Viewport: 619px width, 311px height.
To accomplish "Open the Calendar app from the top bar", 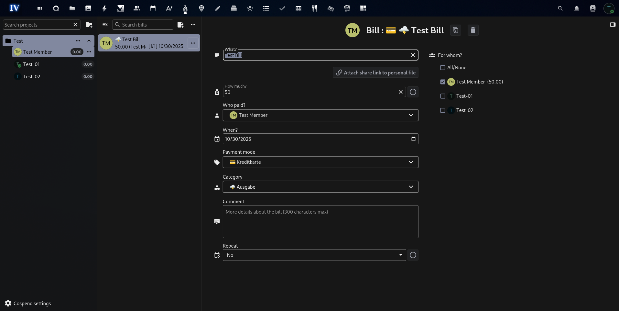I will pyautogui.click(x=153, y=8).
